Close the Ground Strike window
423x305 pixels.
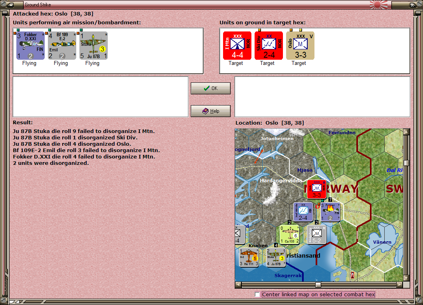click(413, 4)
